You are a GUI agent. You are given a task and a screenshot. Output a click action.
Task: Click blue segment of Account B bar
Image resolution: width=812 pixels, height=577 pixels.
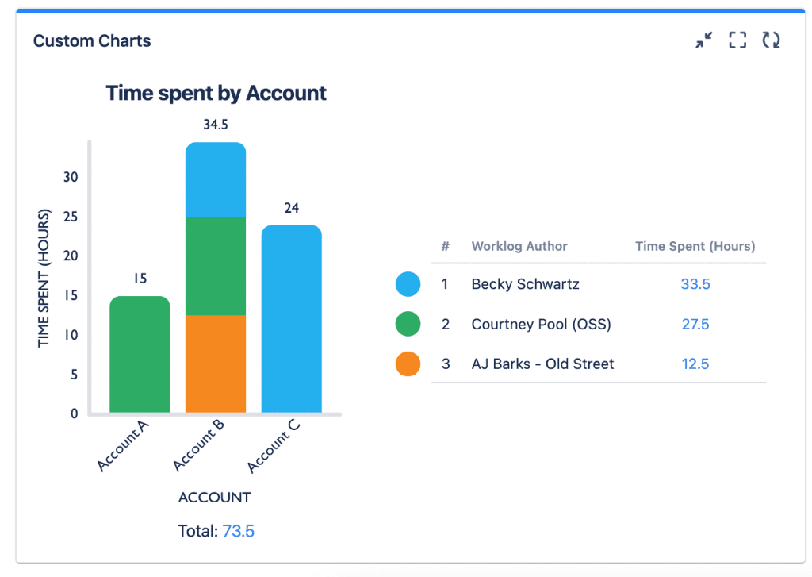[x=216, y=179]
